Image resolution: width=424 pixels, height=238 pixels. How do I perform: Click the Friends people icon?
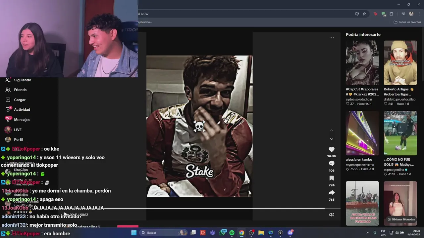pyautogui.click(x=8, y=90)
